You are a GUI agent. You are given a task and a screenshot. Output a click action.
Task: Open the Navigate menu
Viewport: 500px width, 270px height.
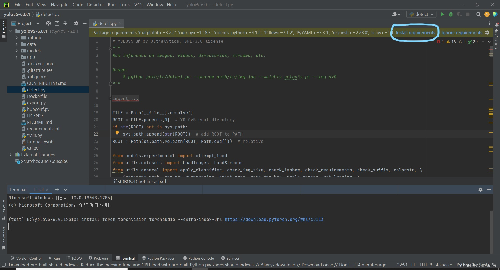point(59,5)
